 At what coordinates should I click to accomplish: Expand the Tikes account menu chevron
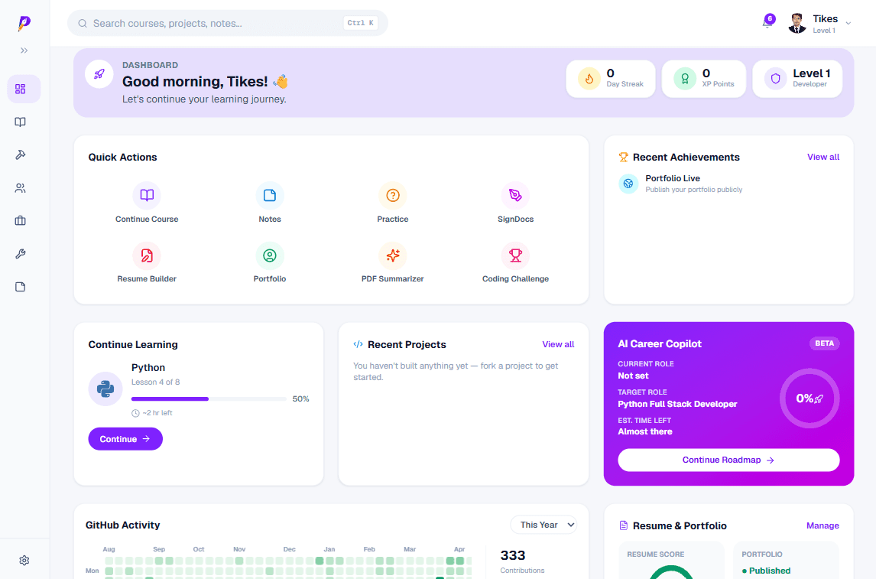click(x=848, y=24)
